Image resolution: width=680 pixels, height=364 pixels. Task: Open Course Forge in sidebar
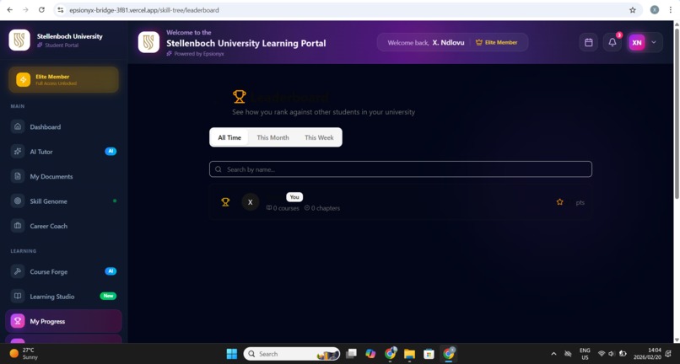pos(63,271)
